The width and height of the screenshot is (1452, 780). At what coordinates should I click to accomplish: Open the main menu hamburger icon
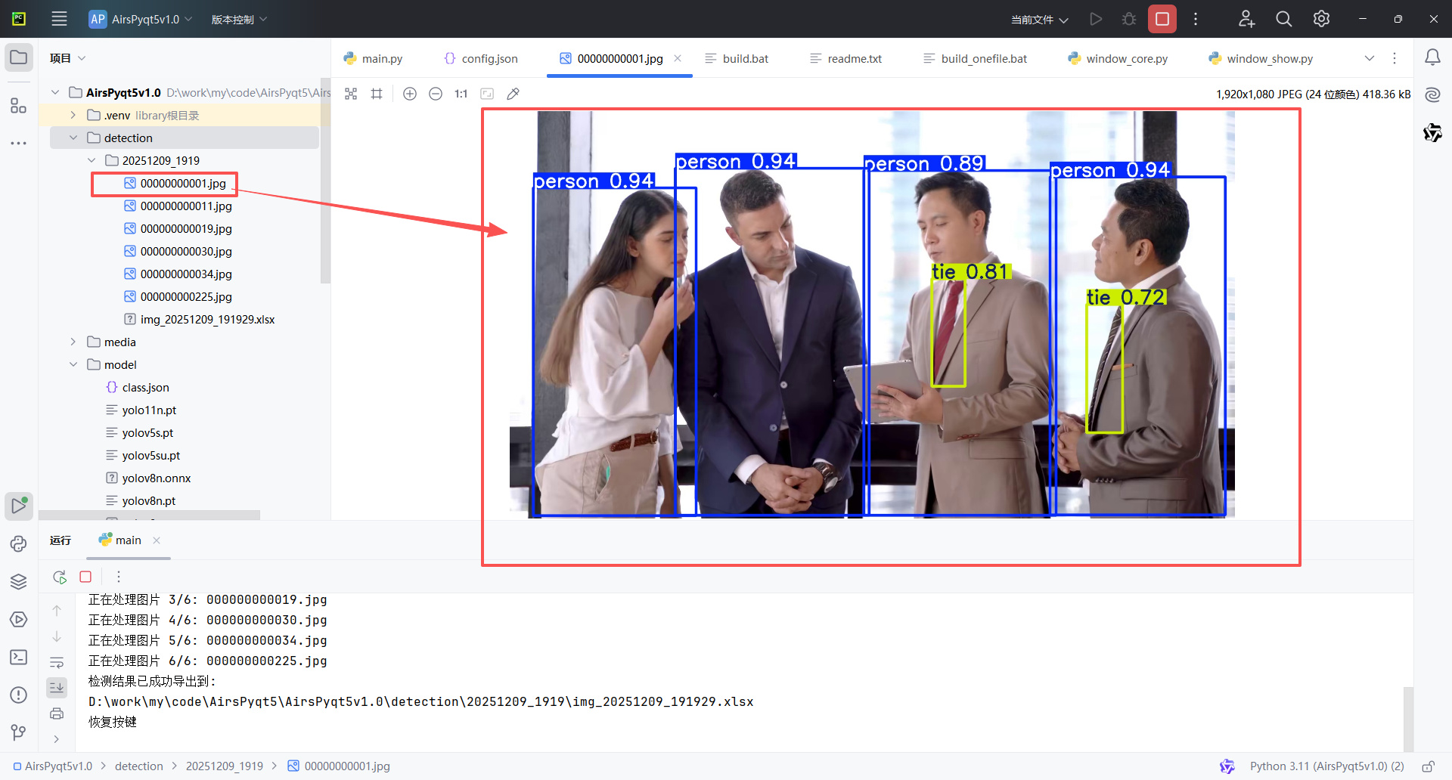[59, 19]
